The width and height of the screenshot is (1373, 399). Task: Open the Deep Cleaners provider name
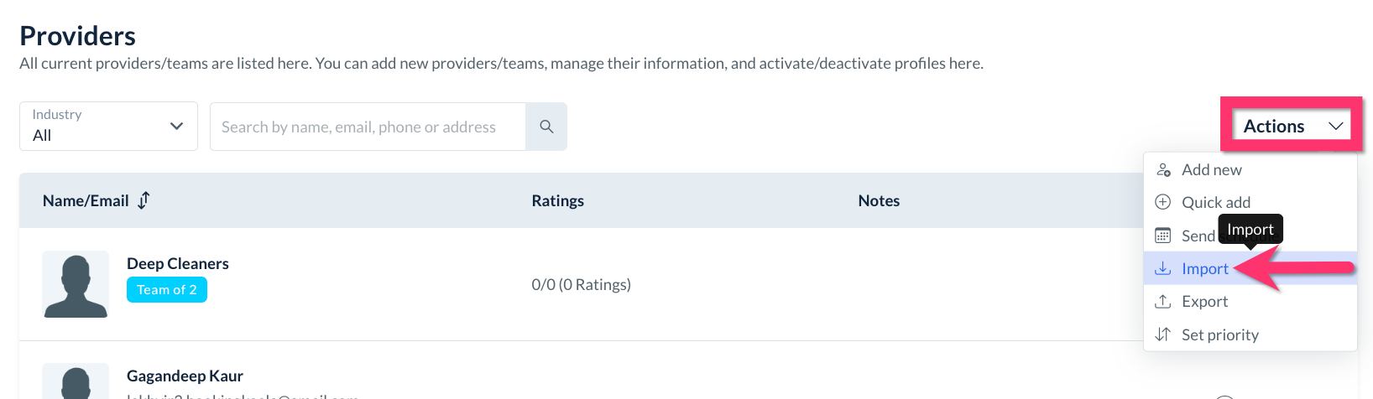pyautogui.click(x=178, y=263)
